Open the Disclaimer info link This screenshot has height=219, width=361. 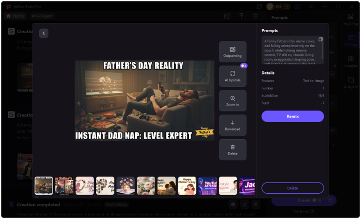tap(304, 211)
